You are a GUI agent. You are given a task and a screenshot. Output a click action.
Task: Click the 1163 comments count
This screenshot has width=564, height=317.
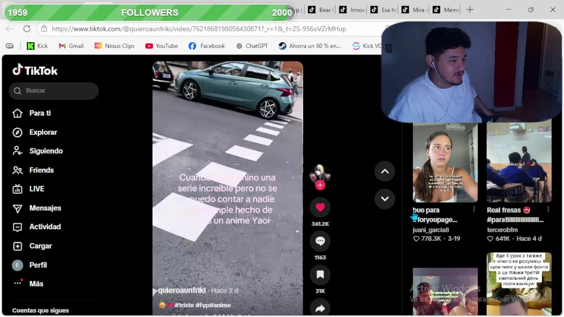pos(320,258)
